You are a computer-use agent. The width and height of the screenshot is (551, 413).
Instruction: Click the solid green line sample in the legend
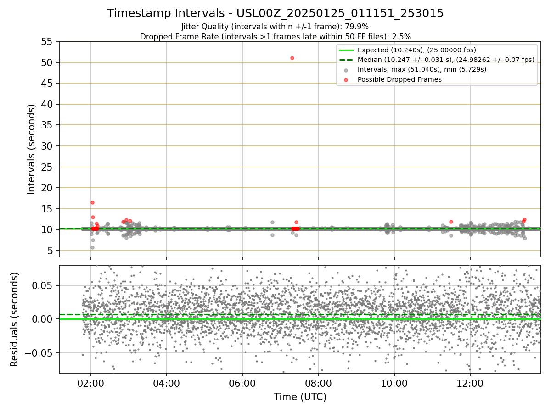click(346, 50)
